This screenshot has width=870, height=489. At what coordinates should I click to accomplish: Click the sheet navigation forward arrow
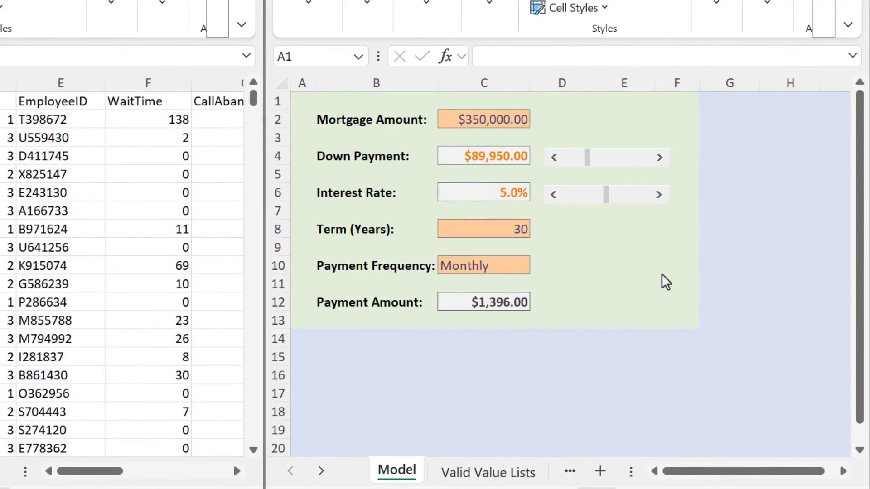pos(321,471)
